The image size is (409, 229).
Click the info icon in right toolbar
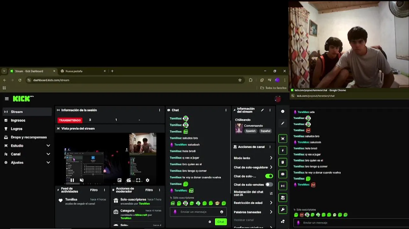coord(283,111)
